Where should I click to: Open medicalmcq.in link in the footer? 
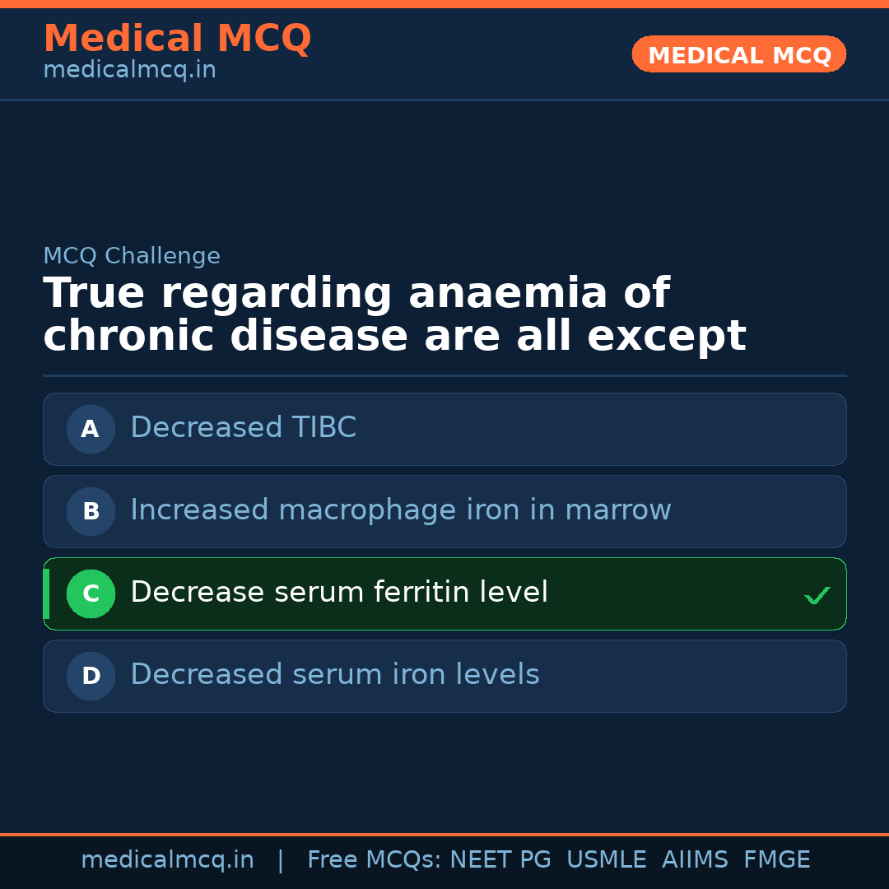click(167, 860)
